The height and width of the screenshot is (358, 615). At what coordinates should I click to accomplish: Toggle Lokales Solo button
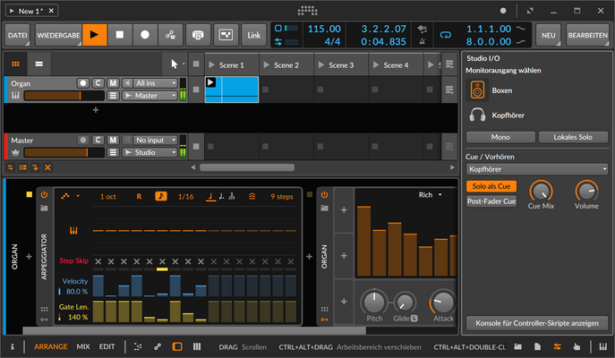[573, 137]
